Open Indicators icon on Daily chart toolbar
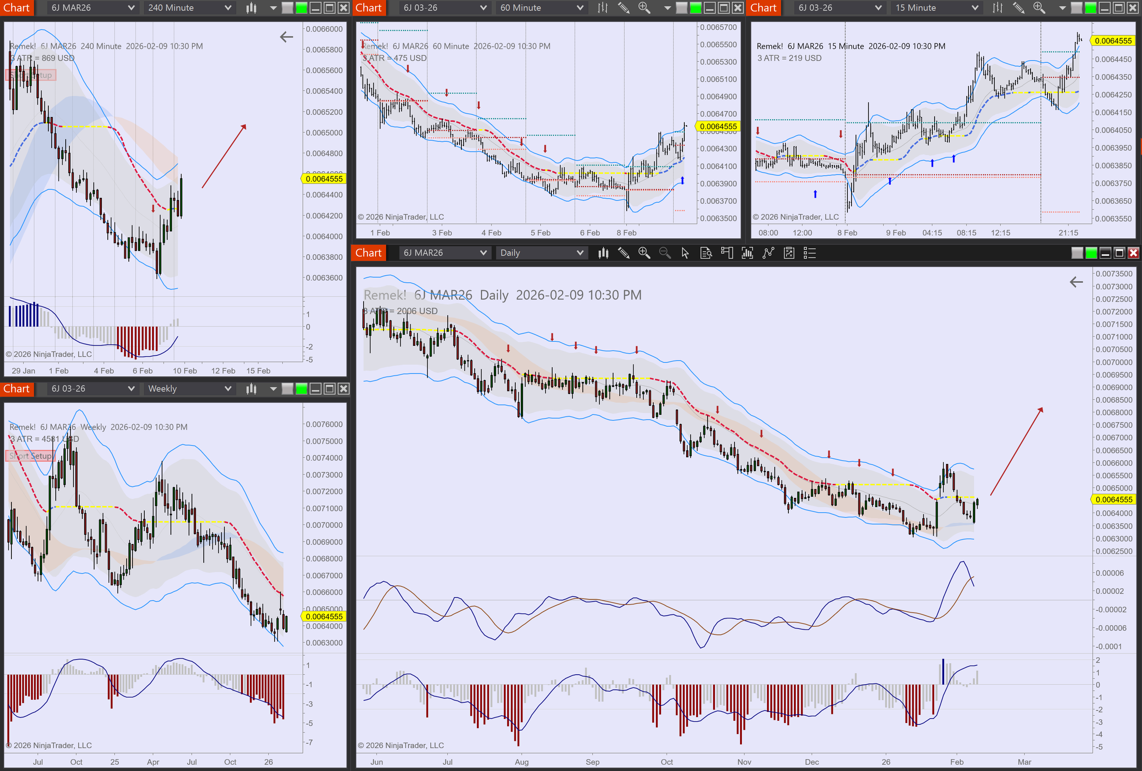This screenshot has width=1142, height=771. 747,253
